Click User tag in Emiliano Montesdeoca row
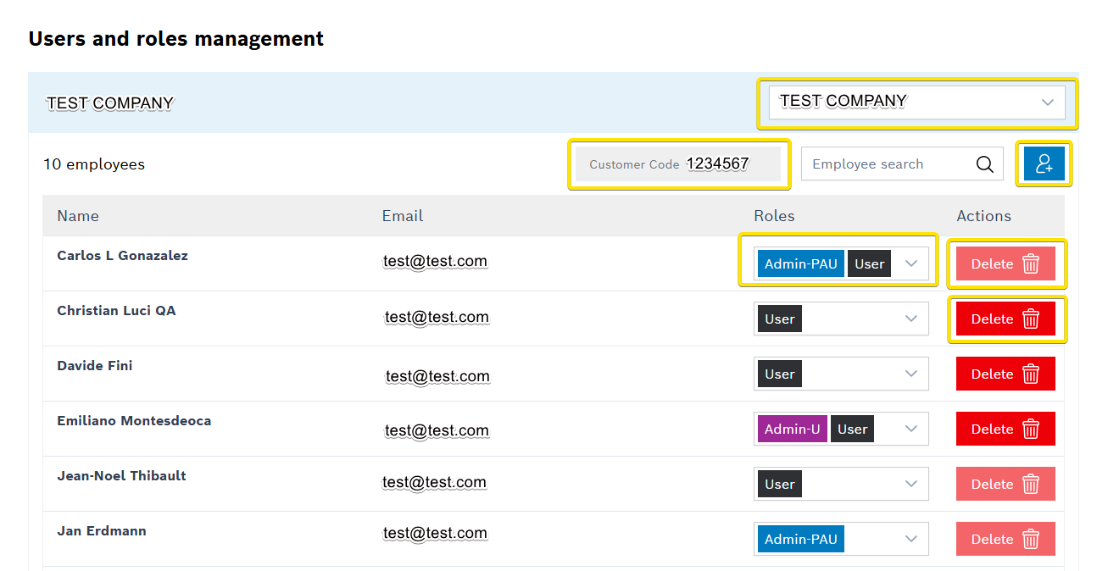 [853, 429]
